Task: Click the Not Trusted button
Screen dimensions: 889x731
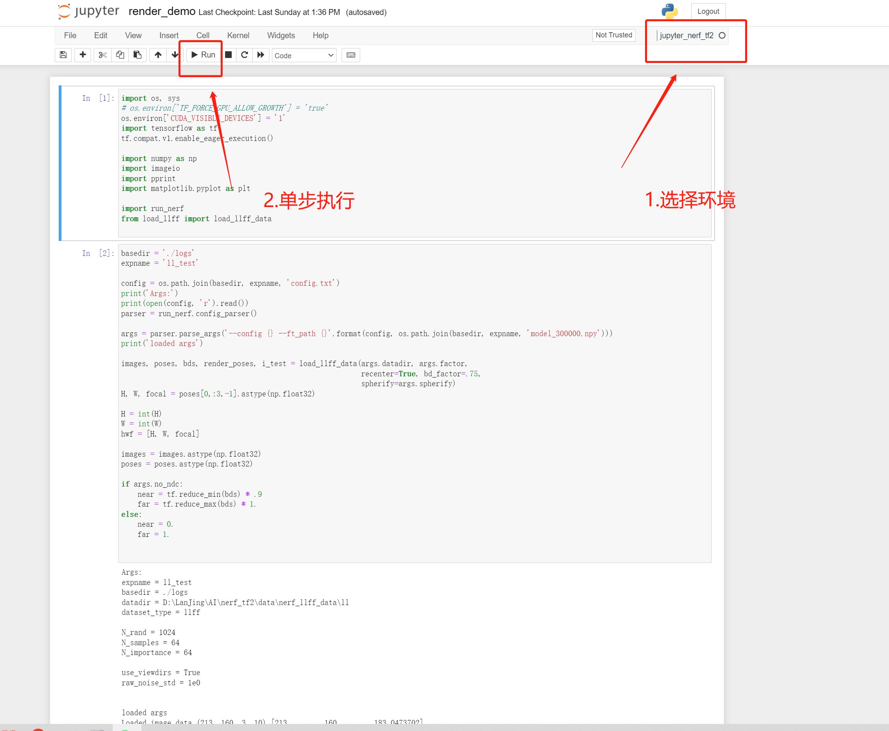Action: pos(614,35)
